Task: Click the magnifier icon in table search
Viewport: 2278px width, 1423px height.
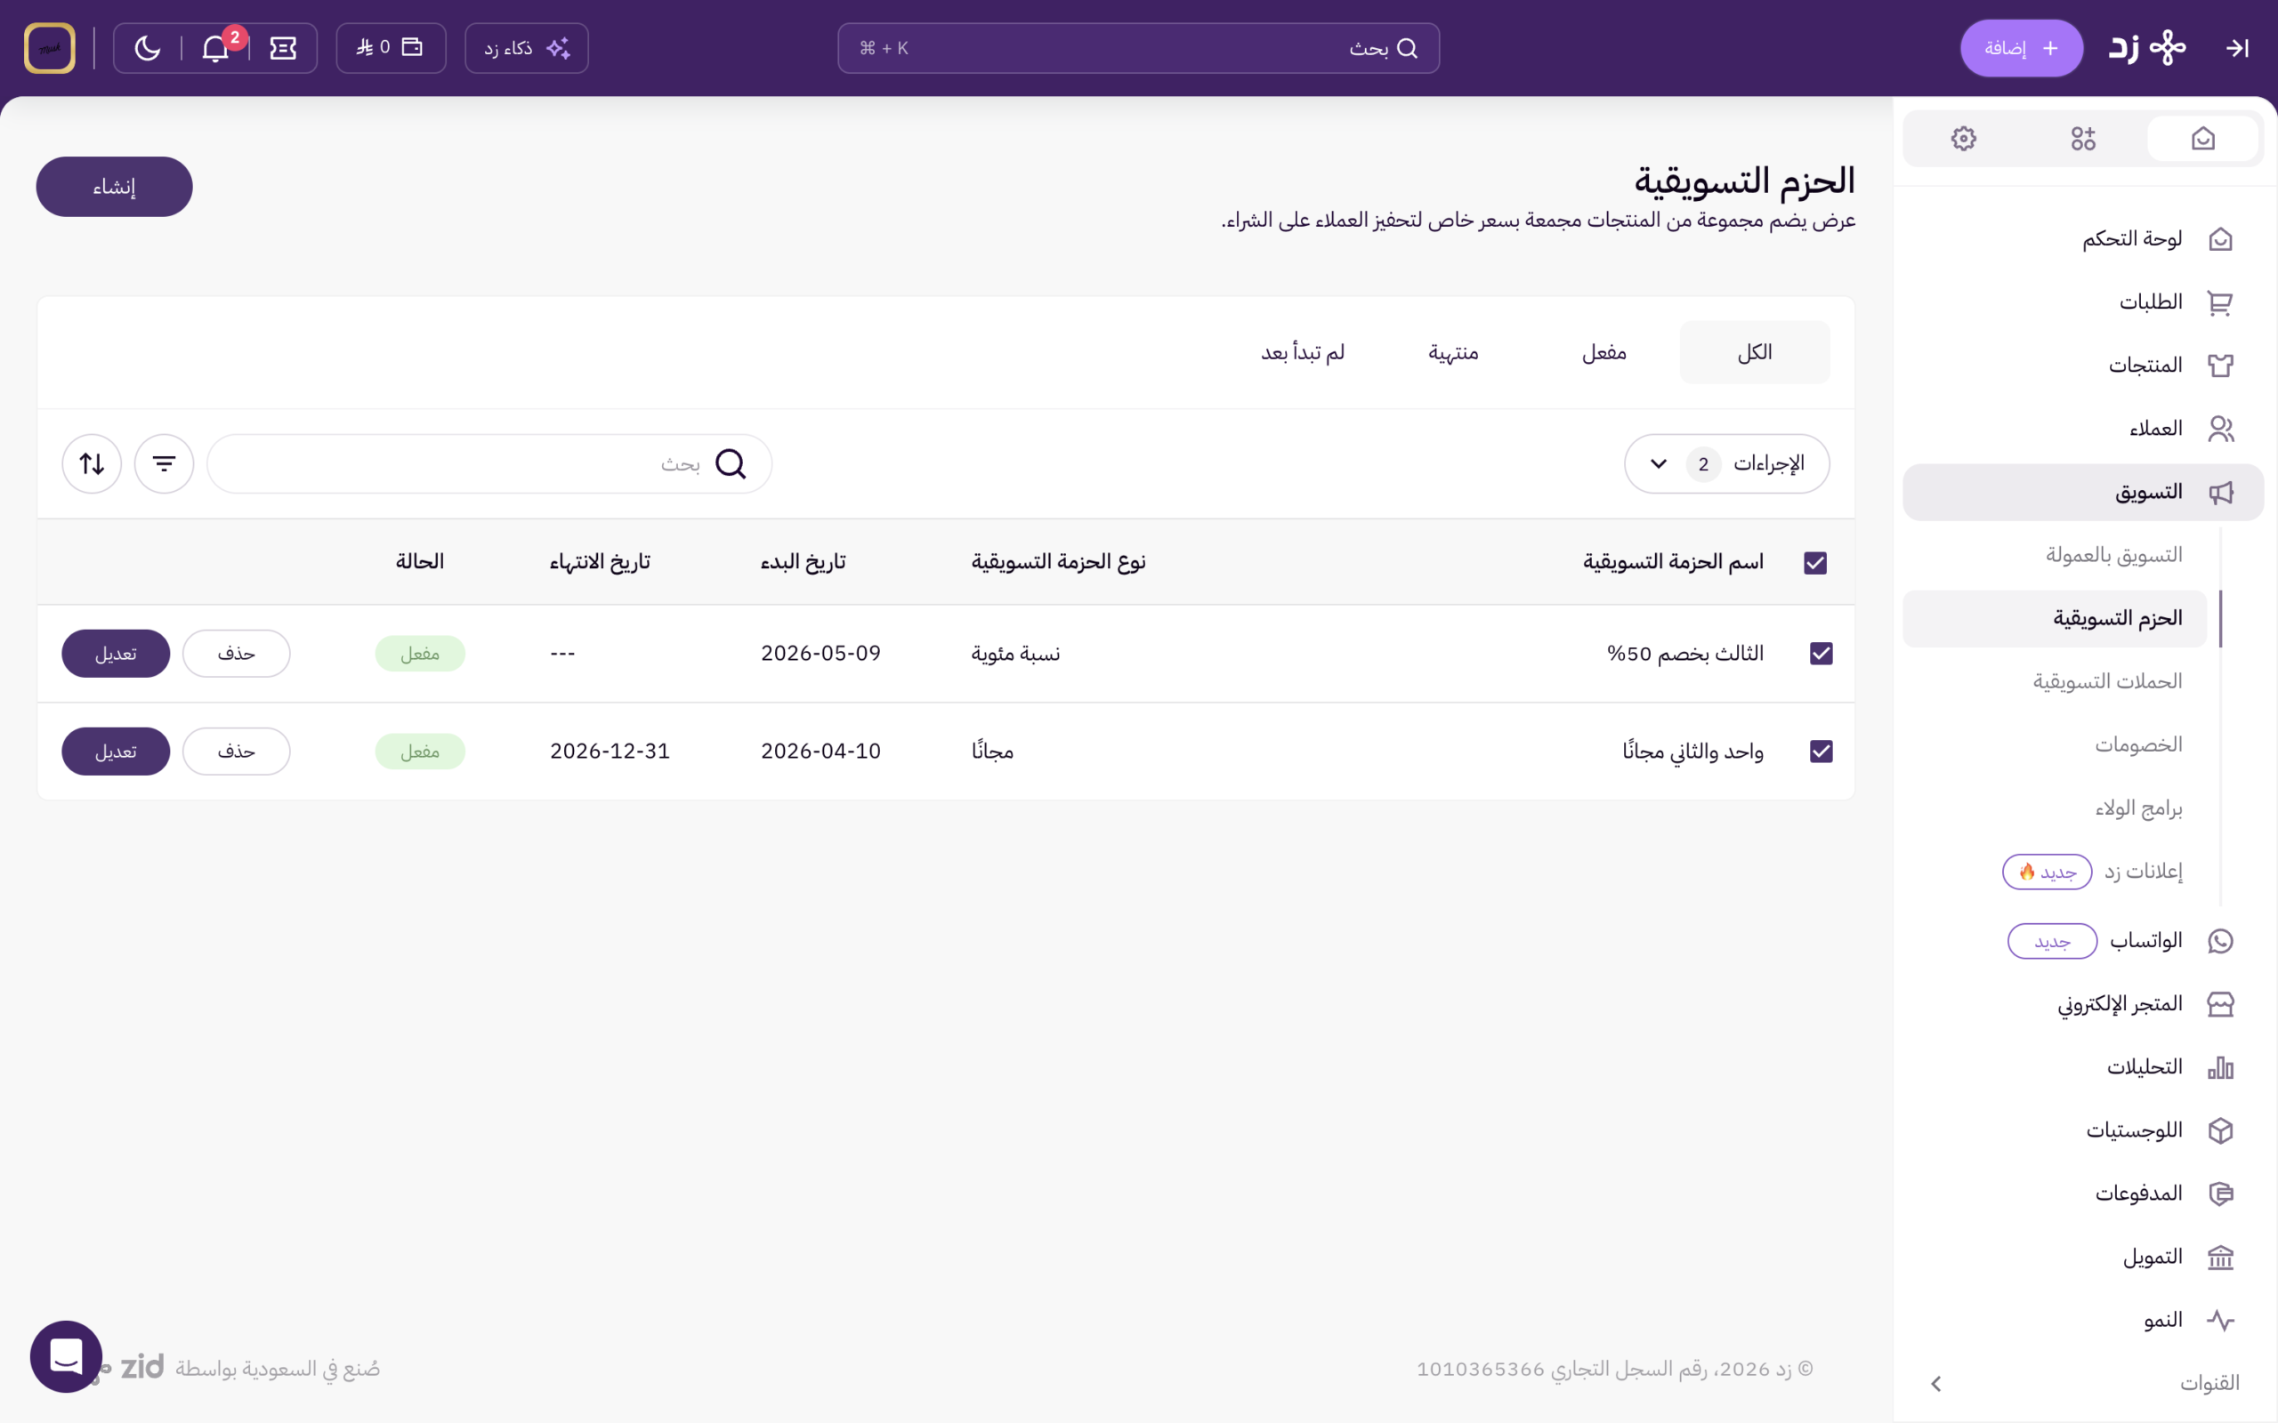Action: pyautogui.click(x=731, y=464)
